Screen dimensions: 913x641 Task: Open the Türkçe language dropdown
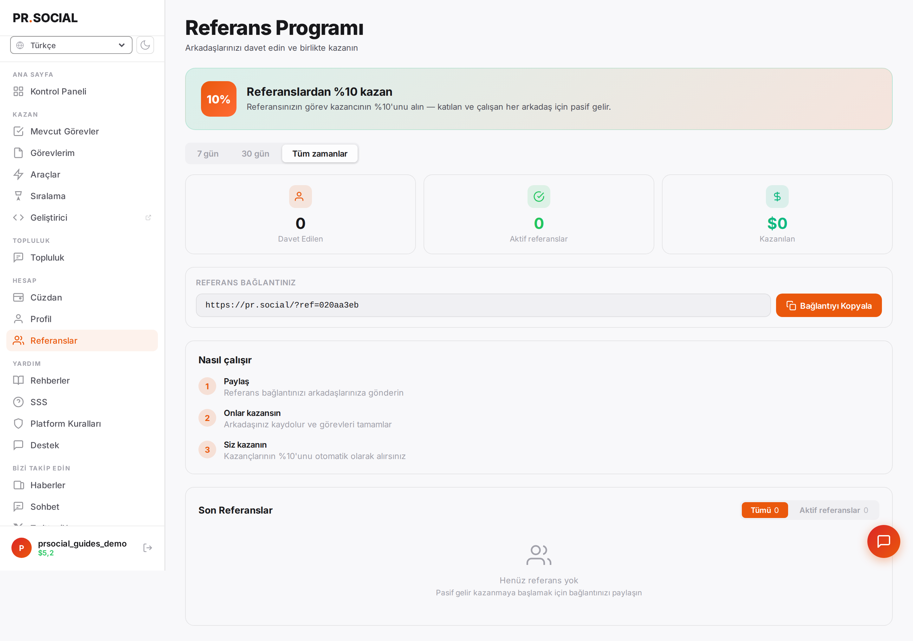point(71,45)
